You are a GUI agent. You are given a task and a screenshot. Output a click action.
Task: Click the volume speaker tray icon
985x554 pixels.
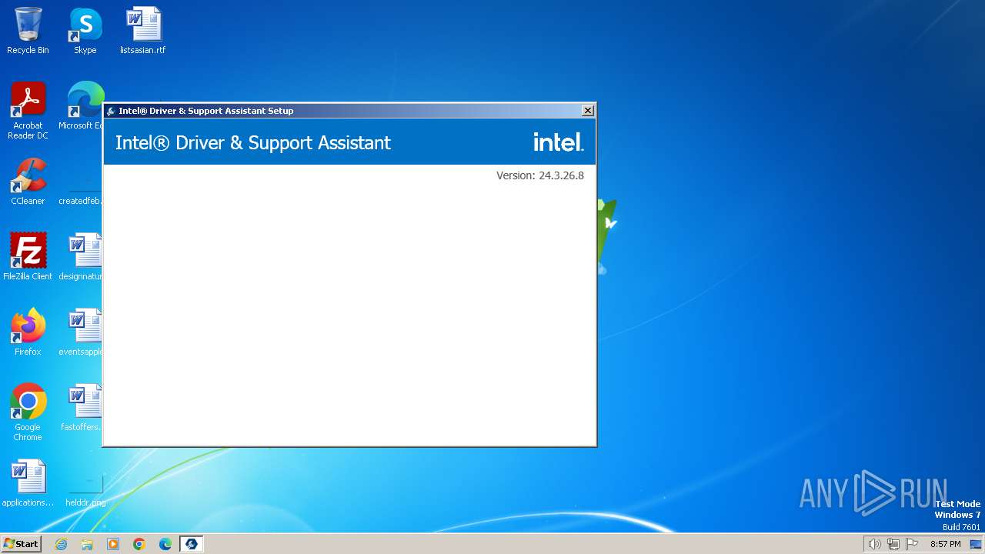point(874,544)
